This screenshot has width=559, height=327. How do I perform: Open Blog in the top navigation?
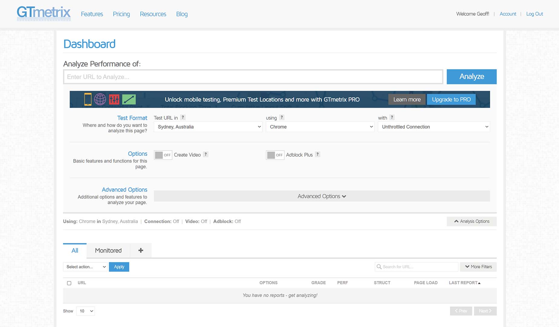[x=182, y=14]
